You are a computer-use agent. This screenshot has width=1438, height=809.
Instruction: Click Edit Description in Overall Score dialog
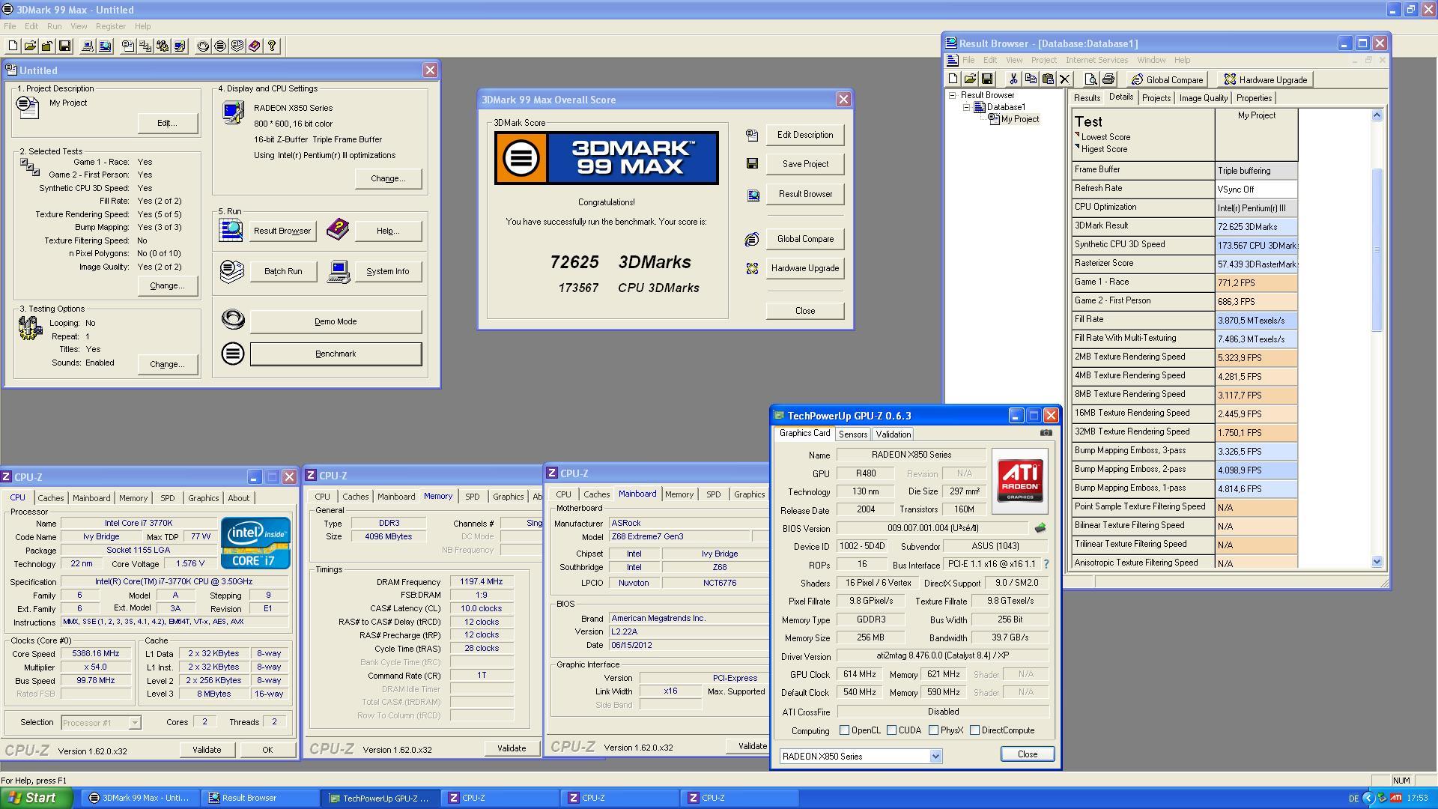point(805,135)
